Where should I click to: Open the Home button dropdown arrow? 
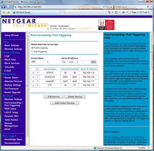(x=113, y=12)
